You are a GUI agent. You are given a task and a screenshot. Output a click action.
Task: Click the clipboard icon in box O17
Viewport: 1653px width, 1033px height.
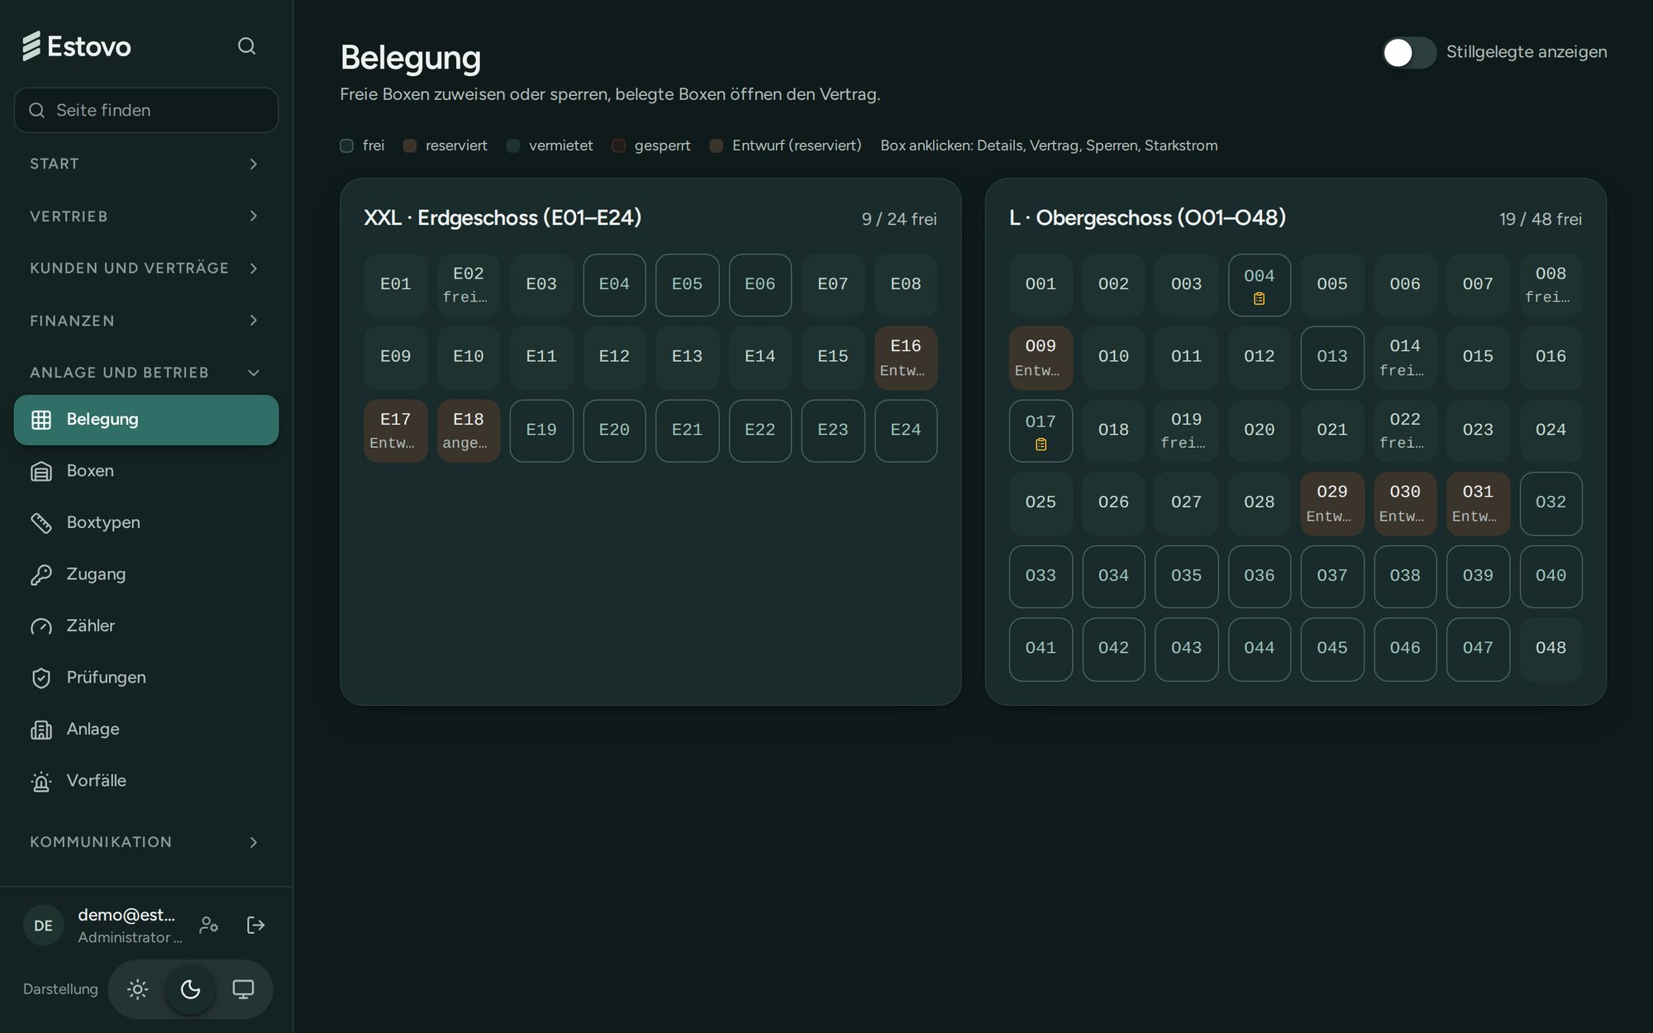tap(1041, 445)
